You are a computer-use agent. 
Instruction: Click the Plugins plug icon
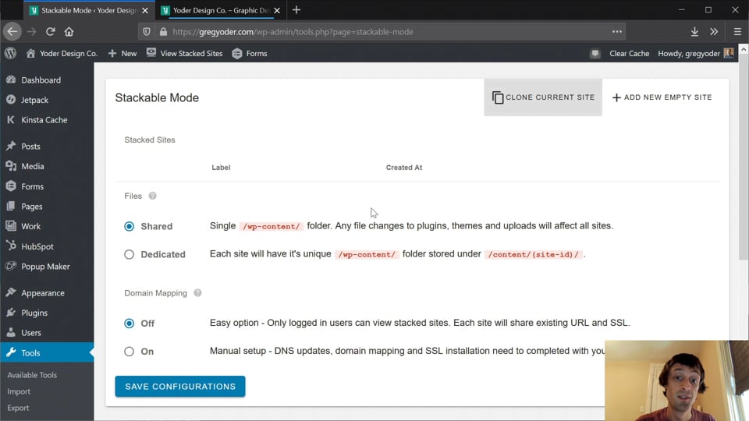click(x=11, y=313)
